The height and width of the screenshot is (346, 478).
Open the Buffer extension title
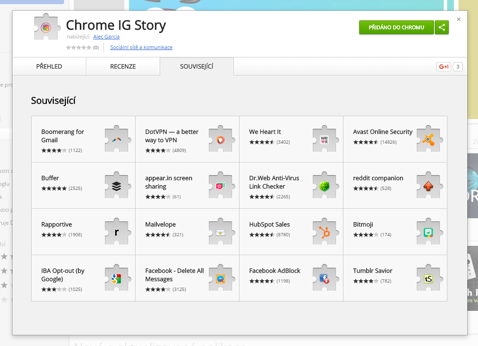point(50,178)
